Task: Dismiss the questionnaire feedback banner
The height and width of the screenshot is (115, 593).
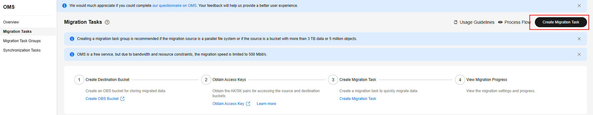Action: pos(579,6)
